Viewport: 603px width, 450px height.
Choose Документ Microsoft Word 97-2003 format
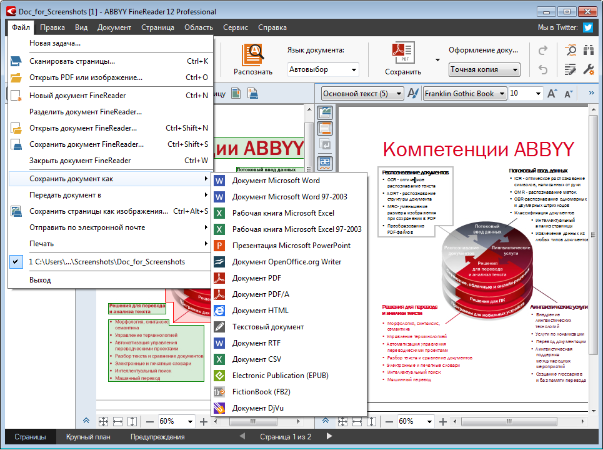click(289, 197)
